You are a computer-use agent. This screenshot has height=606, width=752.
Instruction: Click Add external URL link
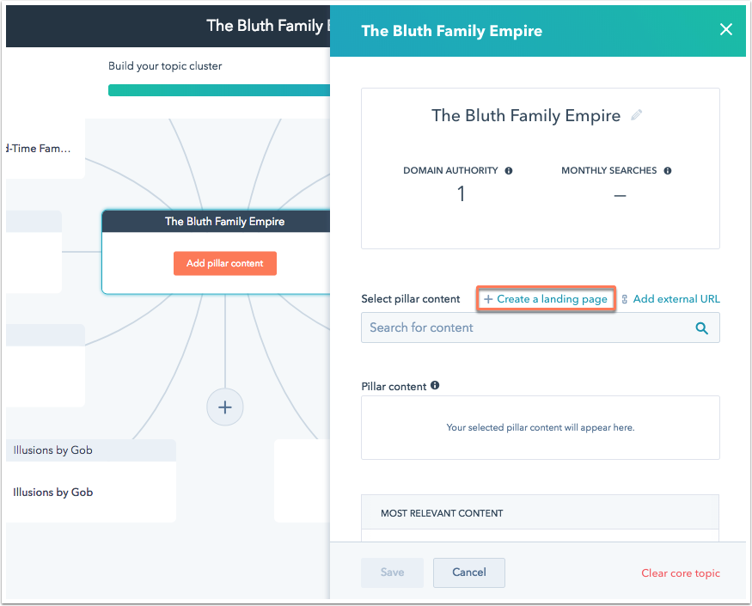point(670,299)
